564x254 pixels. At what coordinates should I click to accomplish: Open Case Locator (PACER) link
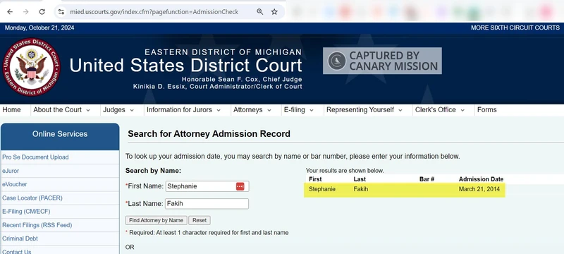pos(32,198)
